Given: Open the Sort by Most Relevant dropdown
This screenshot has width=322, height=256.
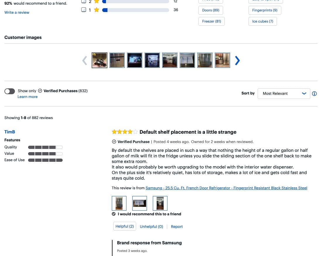Looking at the screenshot, I should 284,94.
